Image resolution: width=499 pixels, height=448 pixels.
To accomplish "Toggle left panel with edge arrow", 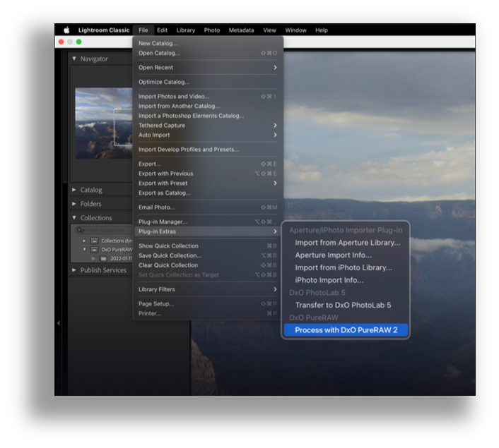I will 59,323.
